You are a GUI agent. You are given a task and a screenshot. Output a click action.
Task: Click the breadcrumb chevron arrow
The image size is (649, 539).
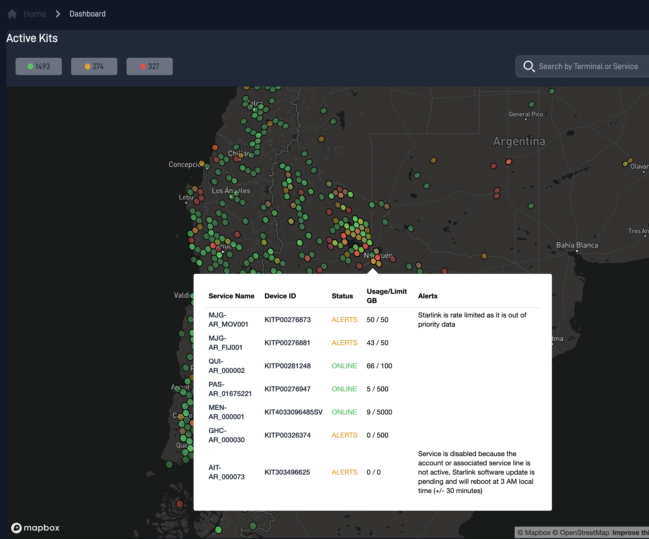58,14
